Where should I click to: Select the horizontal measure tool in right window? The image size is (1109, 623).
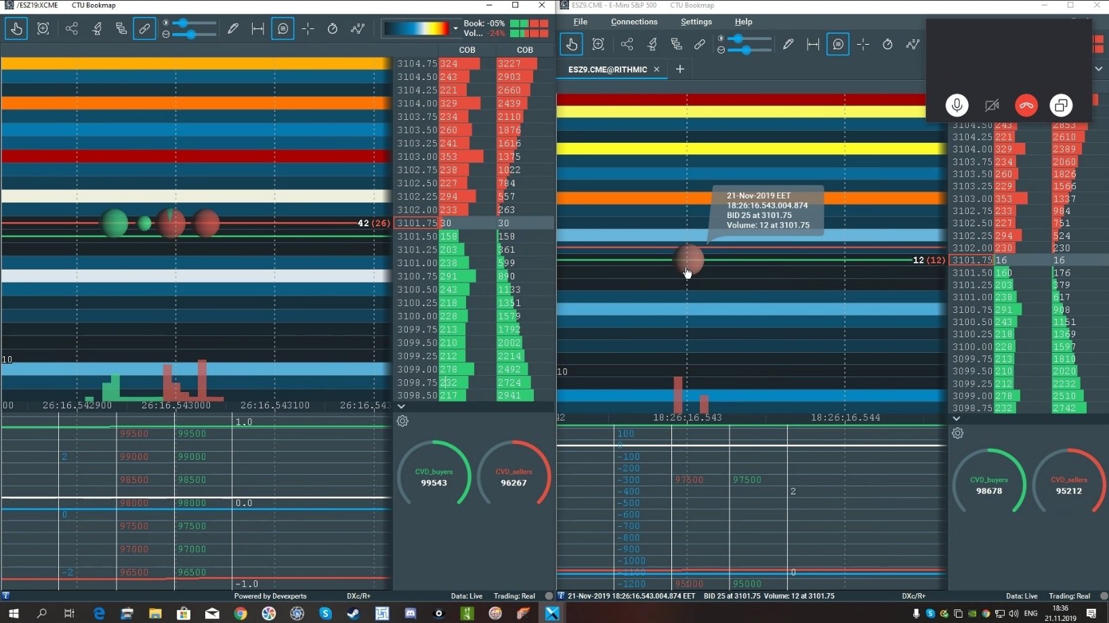[x=813, y=45]
